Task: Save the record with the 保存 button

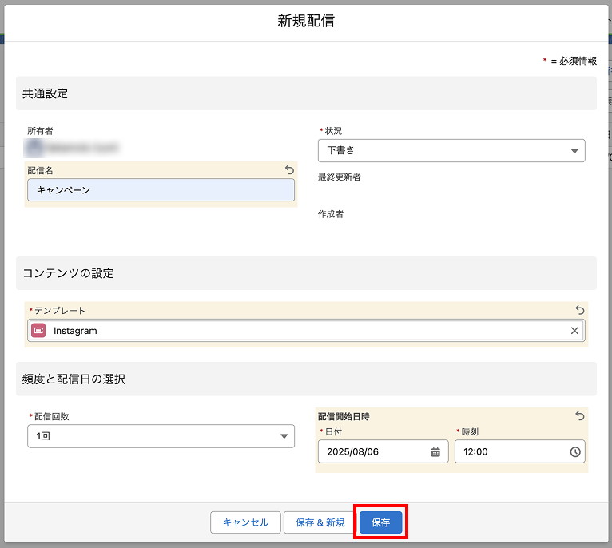Action: (380, 522)
